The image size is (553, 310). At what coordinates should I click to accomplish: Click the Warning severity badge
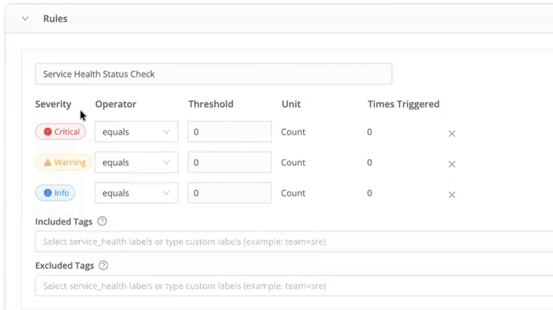coord(64,162)
